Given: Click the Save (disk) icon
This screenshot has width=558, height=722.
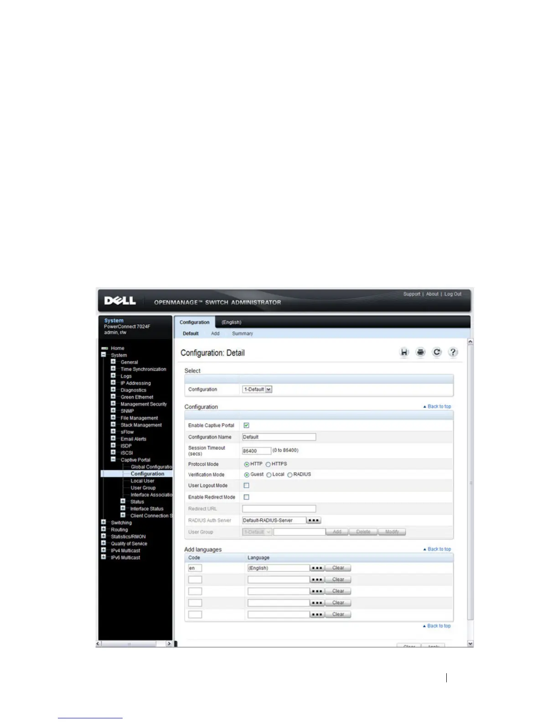Looking at the screenshot, I should point(404,352).
